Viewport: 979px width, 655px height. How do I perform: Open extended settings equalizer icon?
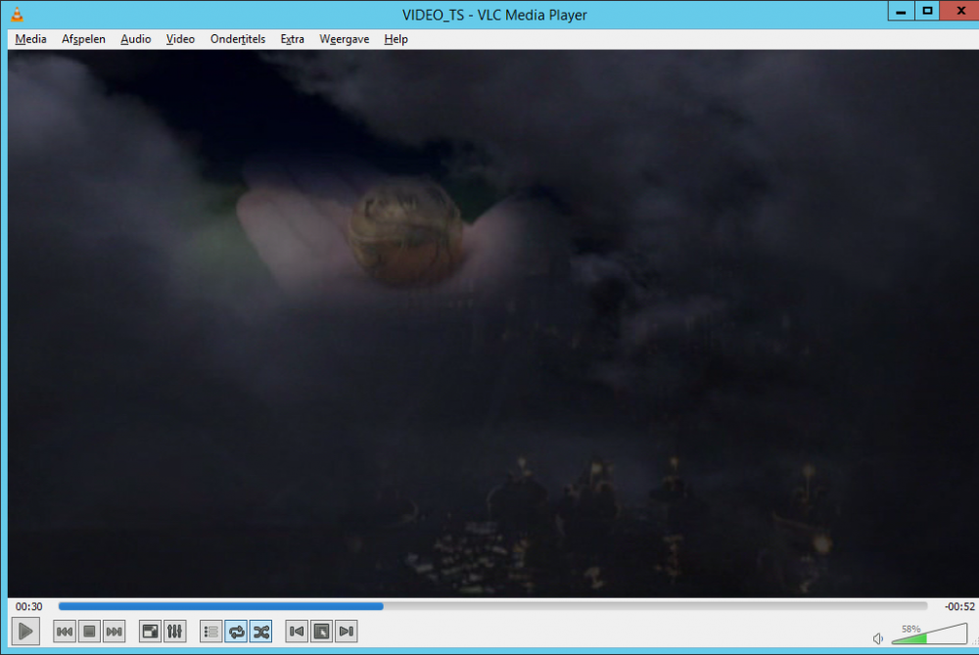174,632
